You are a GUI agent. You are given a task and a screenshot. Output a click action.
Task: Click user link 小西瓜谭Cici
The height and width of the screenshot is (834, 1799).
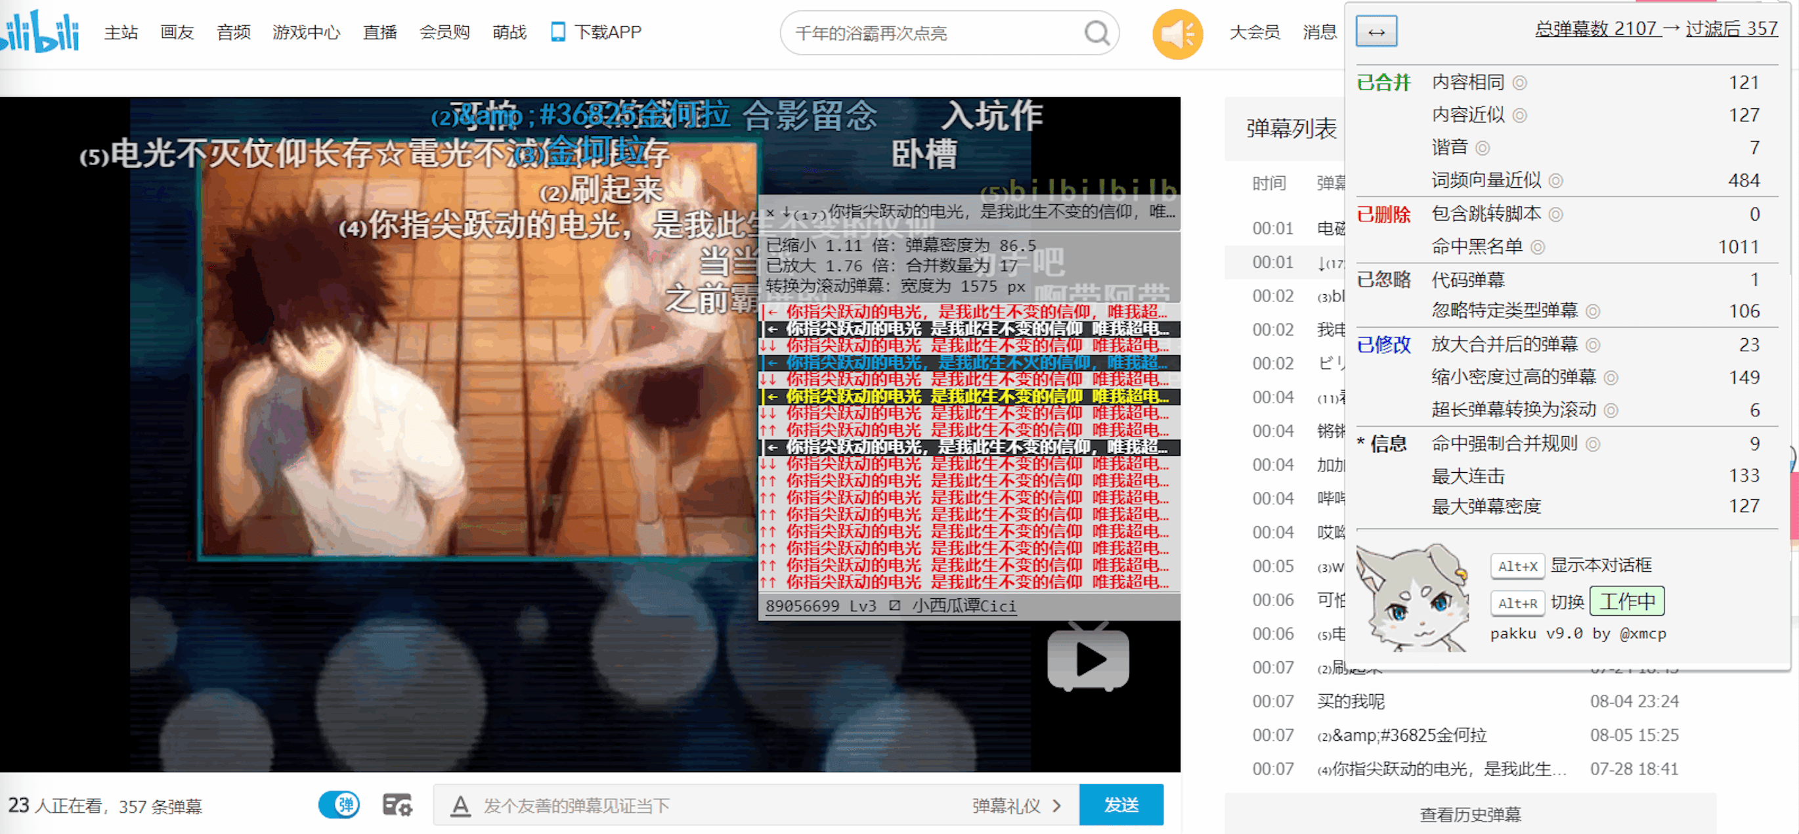point(964,606)
